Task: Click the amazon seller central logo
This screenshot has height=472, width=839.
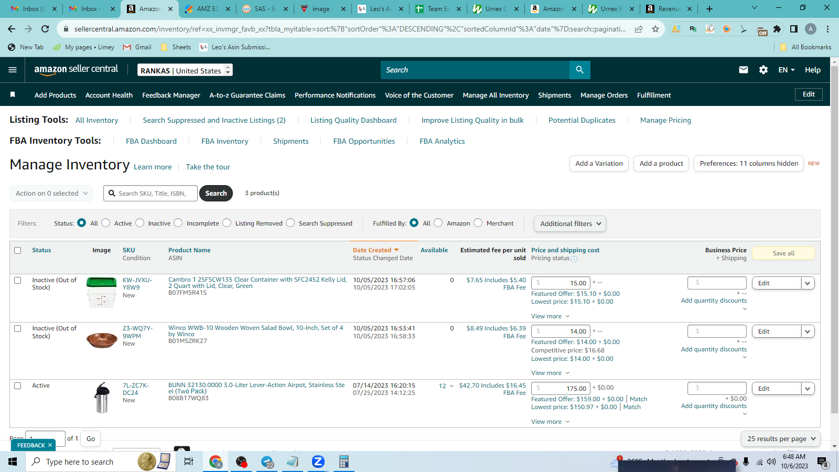Action: point(76,70)
